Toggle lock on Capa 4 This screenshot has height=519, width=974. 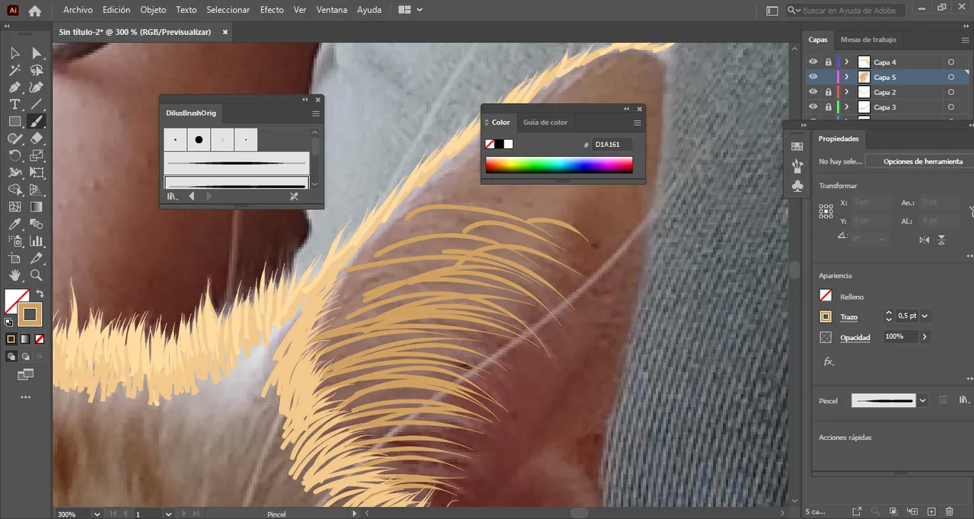coord(828,62)
